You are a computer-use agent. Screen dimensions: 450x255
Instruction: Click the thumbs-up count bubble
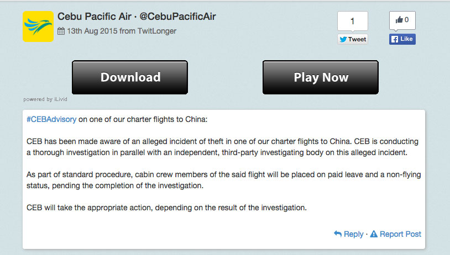(x=402, y=20)
